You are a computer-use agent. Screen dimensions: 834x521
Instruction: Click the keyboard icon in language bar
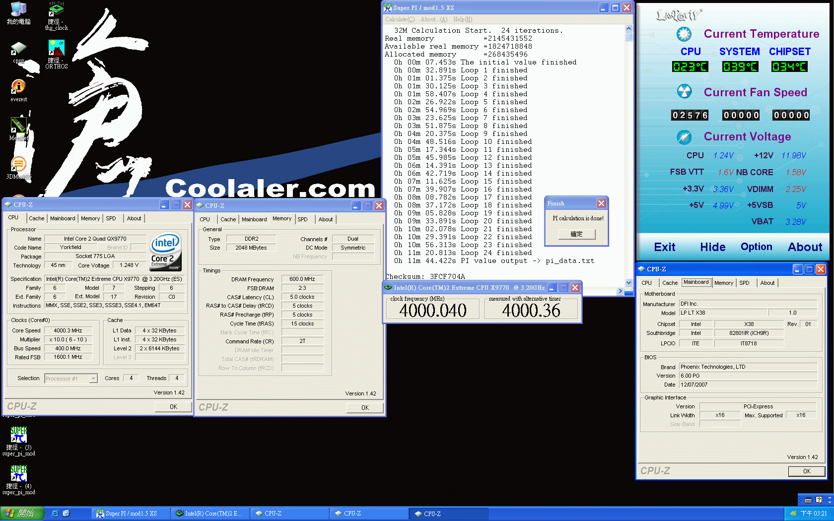point(808,500)
